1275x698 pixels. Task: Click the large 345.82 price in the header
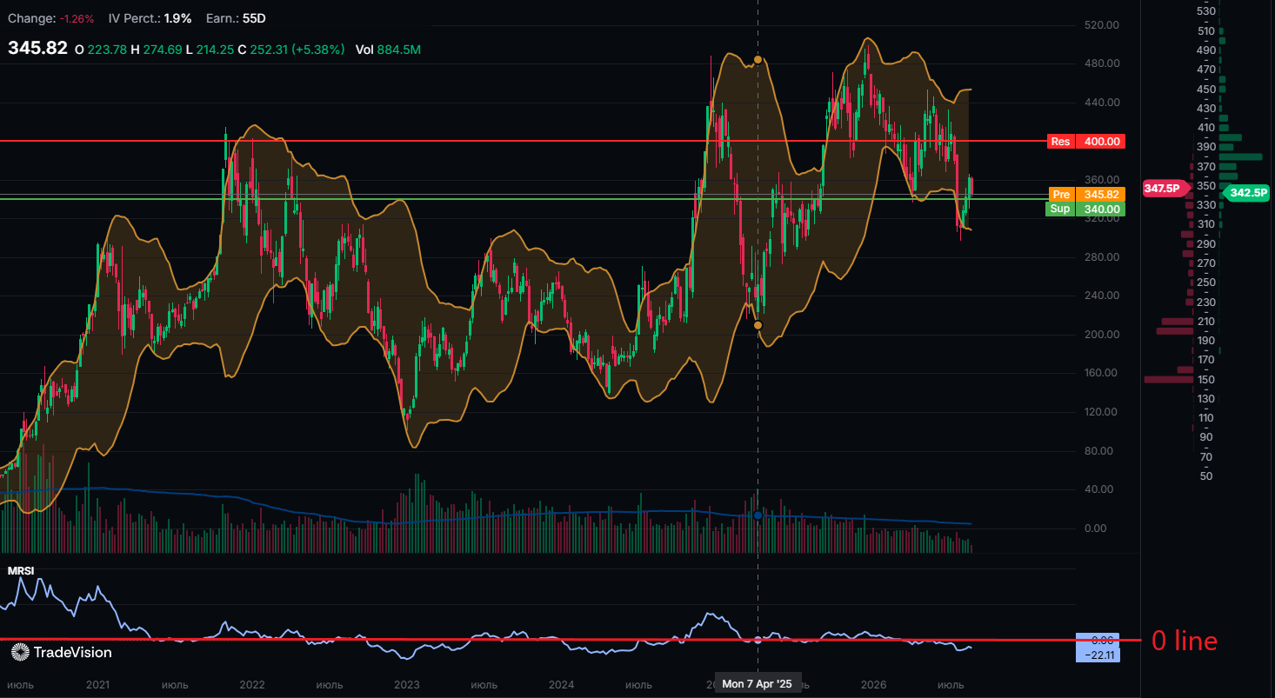point(37,49)
